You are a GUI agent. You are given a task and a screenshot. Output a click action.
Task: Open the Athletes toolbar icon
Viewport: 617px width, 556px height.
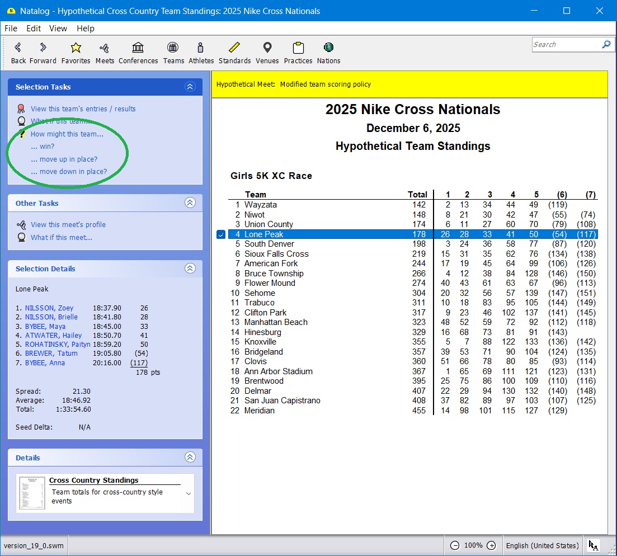201,48
